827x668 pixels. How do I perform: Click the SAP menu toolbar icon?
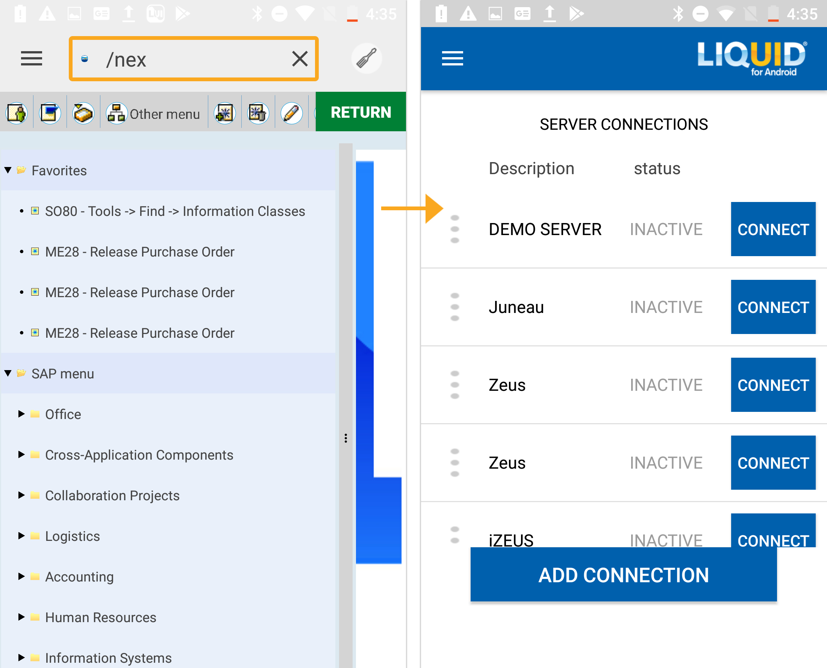[50, 114]
